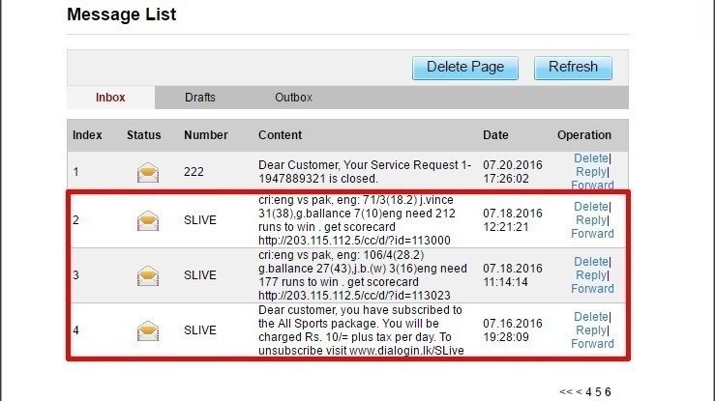Open envelope icon for message 2
The height and width of the screenshot is (401, 715).
[148, 220]
